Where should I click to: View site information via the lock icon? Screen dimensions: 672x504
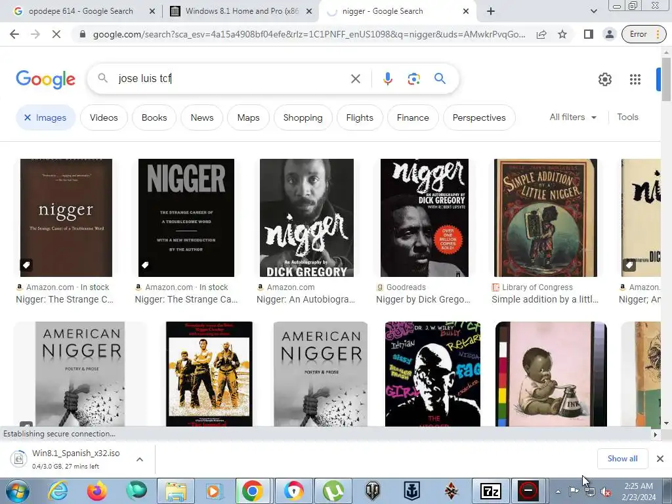coord(83,34)
